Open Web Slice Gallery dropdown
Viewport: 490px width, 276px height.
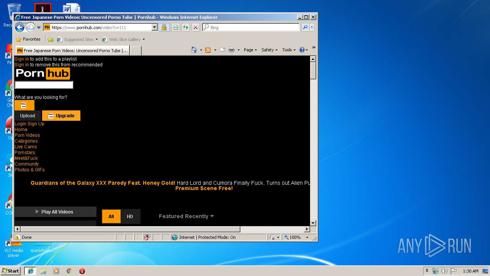tap(123, 39)
